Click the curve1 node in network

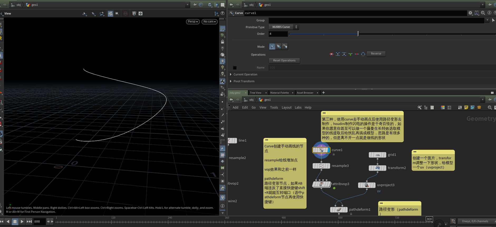tap(321, 150)
